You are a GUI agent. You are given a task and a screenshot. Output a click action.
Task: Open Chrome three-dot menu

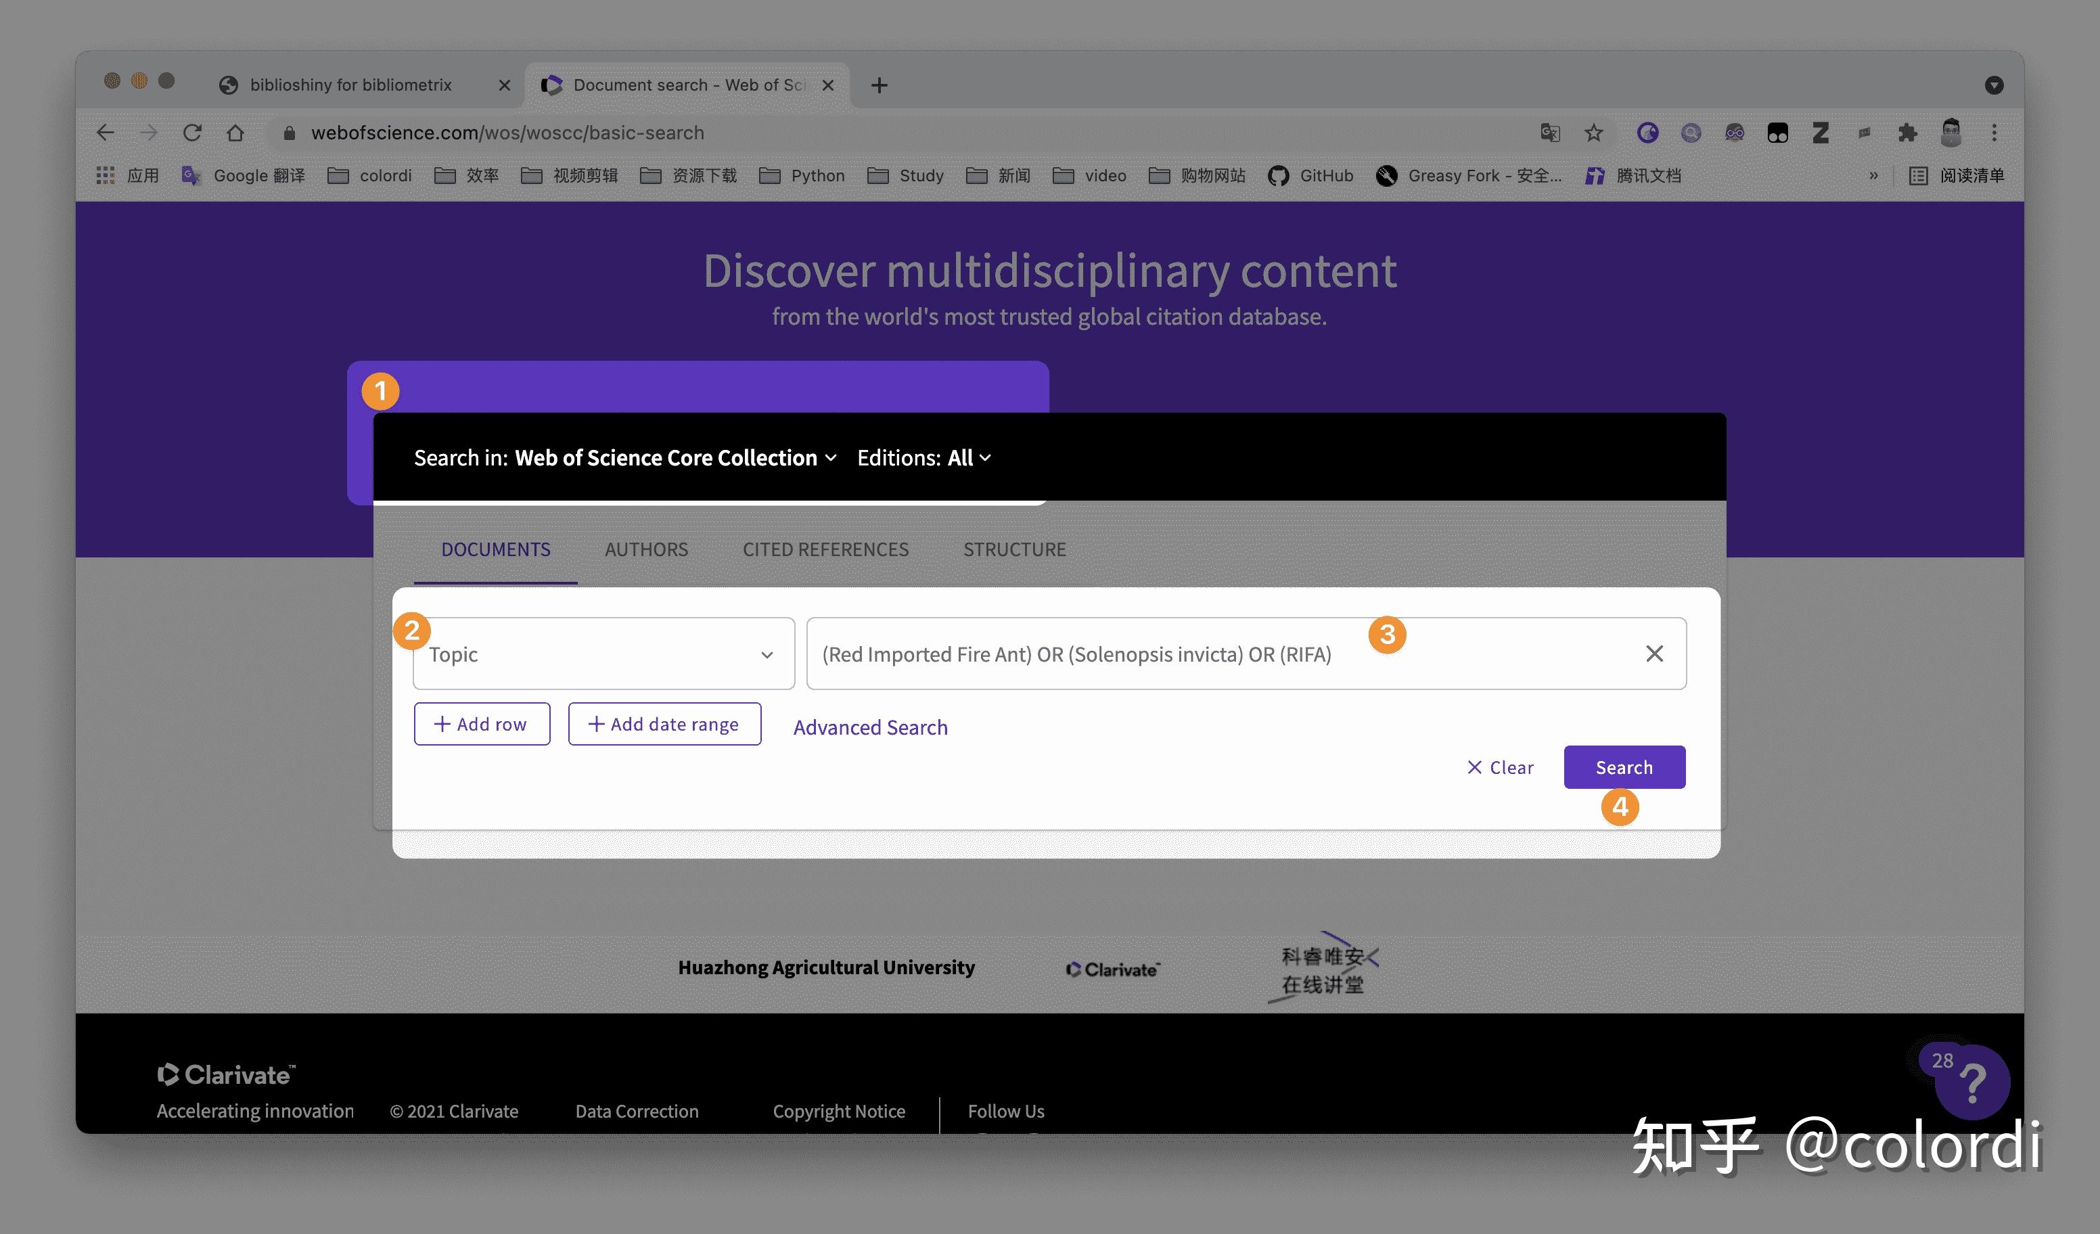click(x=1994, y=133)
